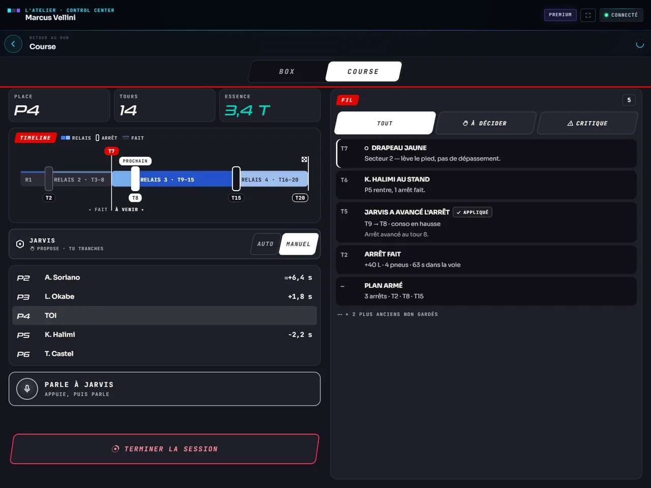Filter feed by CRITIQUE
The width and height of the screenshot is (651, 488).
587,123
